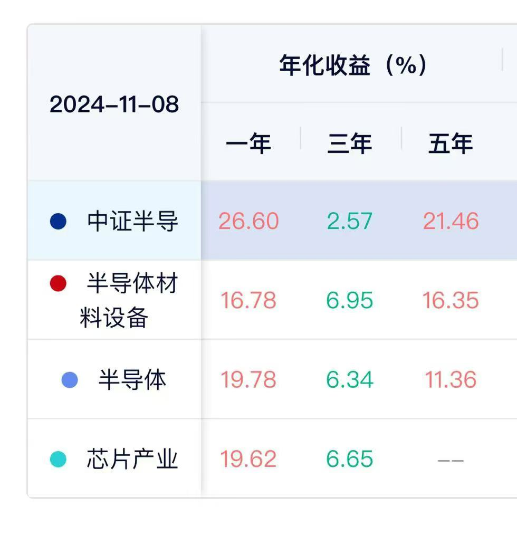Select the 半导体 row label

132,380
